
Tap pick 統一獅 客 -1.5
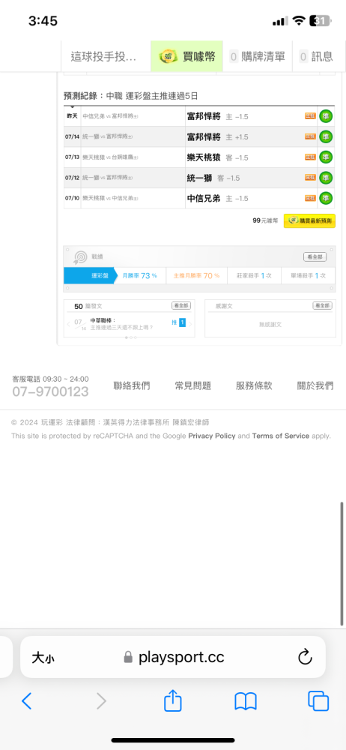[213, 178]
